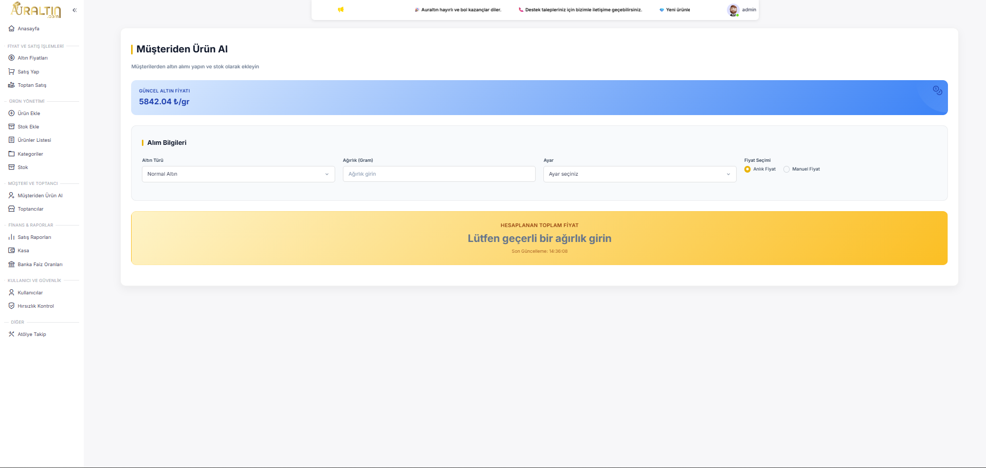Click the Satış Raporları chart icon
This screenshot has width=986, height=468.
11,237
